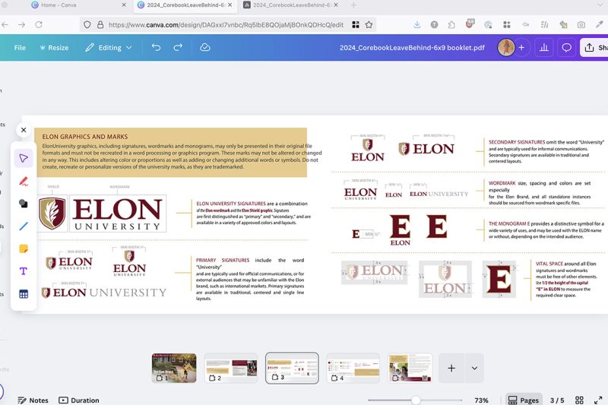Image resolution: width=608 pixels, height=405 pixels.
Task: Close the active Canva design tab
Action: point(230,5)
